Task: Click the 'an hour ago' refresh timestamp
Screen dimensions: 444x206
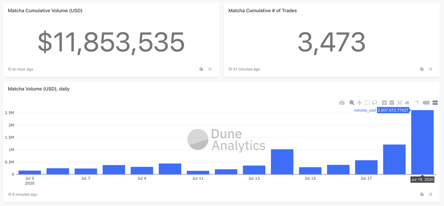Action: pos(20,69)
